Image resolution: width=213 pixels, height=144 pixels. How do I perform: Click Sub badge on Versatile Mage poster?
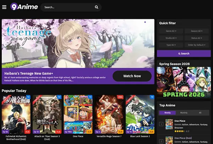[120, 132]
